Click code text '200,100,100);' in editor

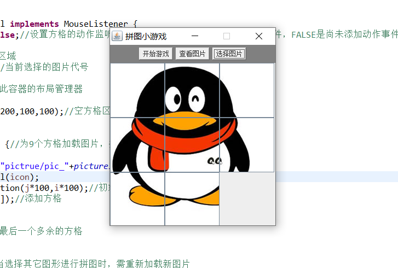point(32,112)
